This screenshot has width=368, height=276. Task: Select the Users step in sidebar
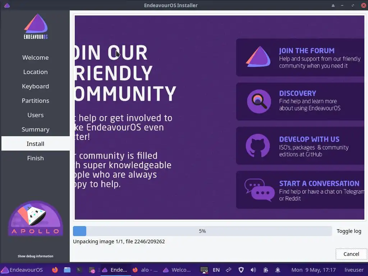tap(36, 115)
